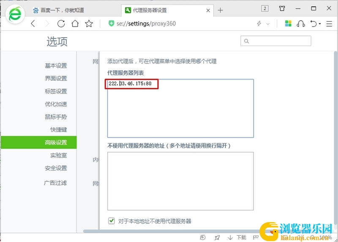
Task: Click the proxy bypass addresses text area
Action: (180, 181)
